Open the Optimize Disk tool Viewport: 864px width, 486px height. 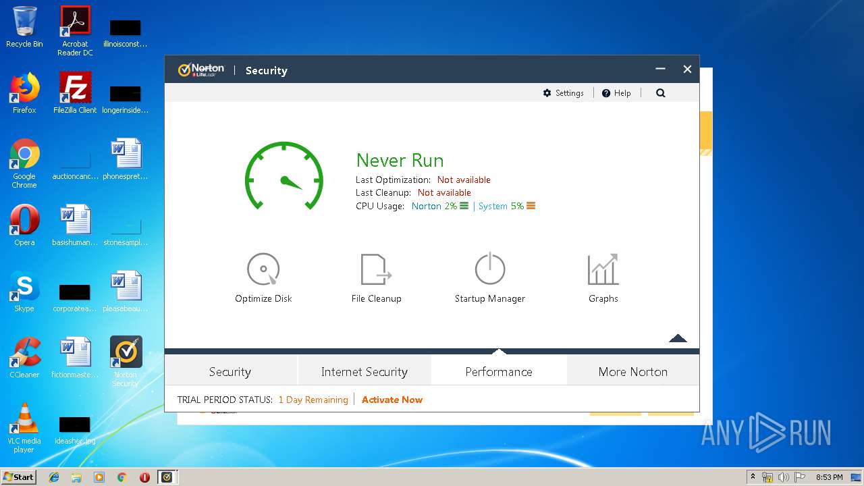click(x=263, y=278)
